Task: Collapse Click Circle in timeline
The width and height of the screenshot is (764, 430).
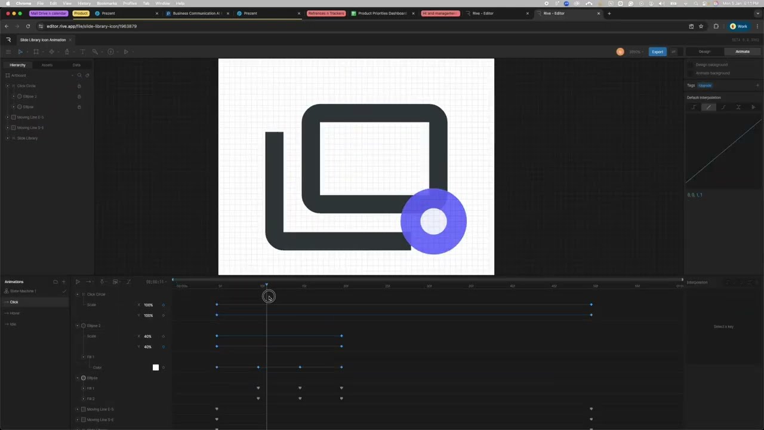Action: pyautogui.click(x=77, y=294)
